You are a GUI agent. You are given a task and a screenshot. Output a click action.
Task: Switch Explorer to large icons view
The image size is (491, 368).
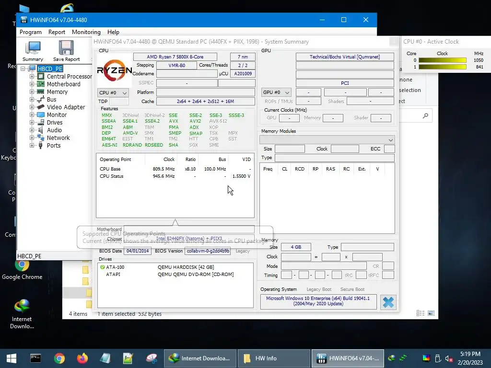pos(431,313)
